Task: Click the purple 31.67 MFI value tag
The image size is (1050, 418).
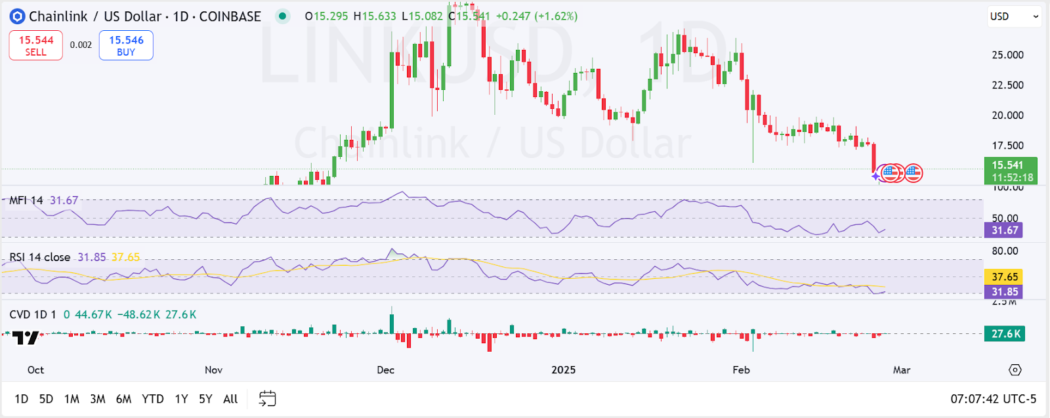Action: [x=1003, y=230]
